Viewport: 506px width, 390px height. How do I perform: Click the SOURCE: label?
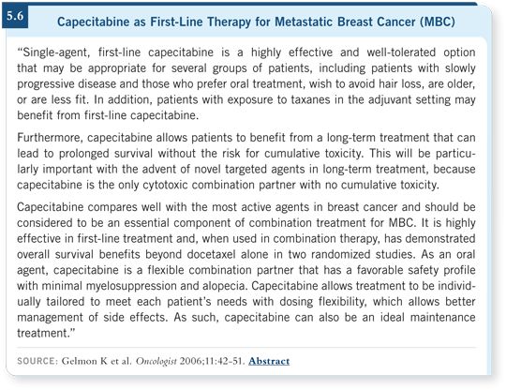click(37, 361)
